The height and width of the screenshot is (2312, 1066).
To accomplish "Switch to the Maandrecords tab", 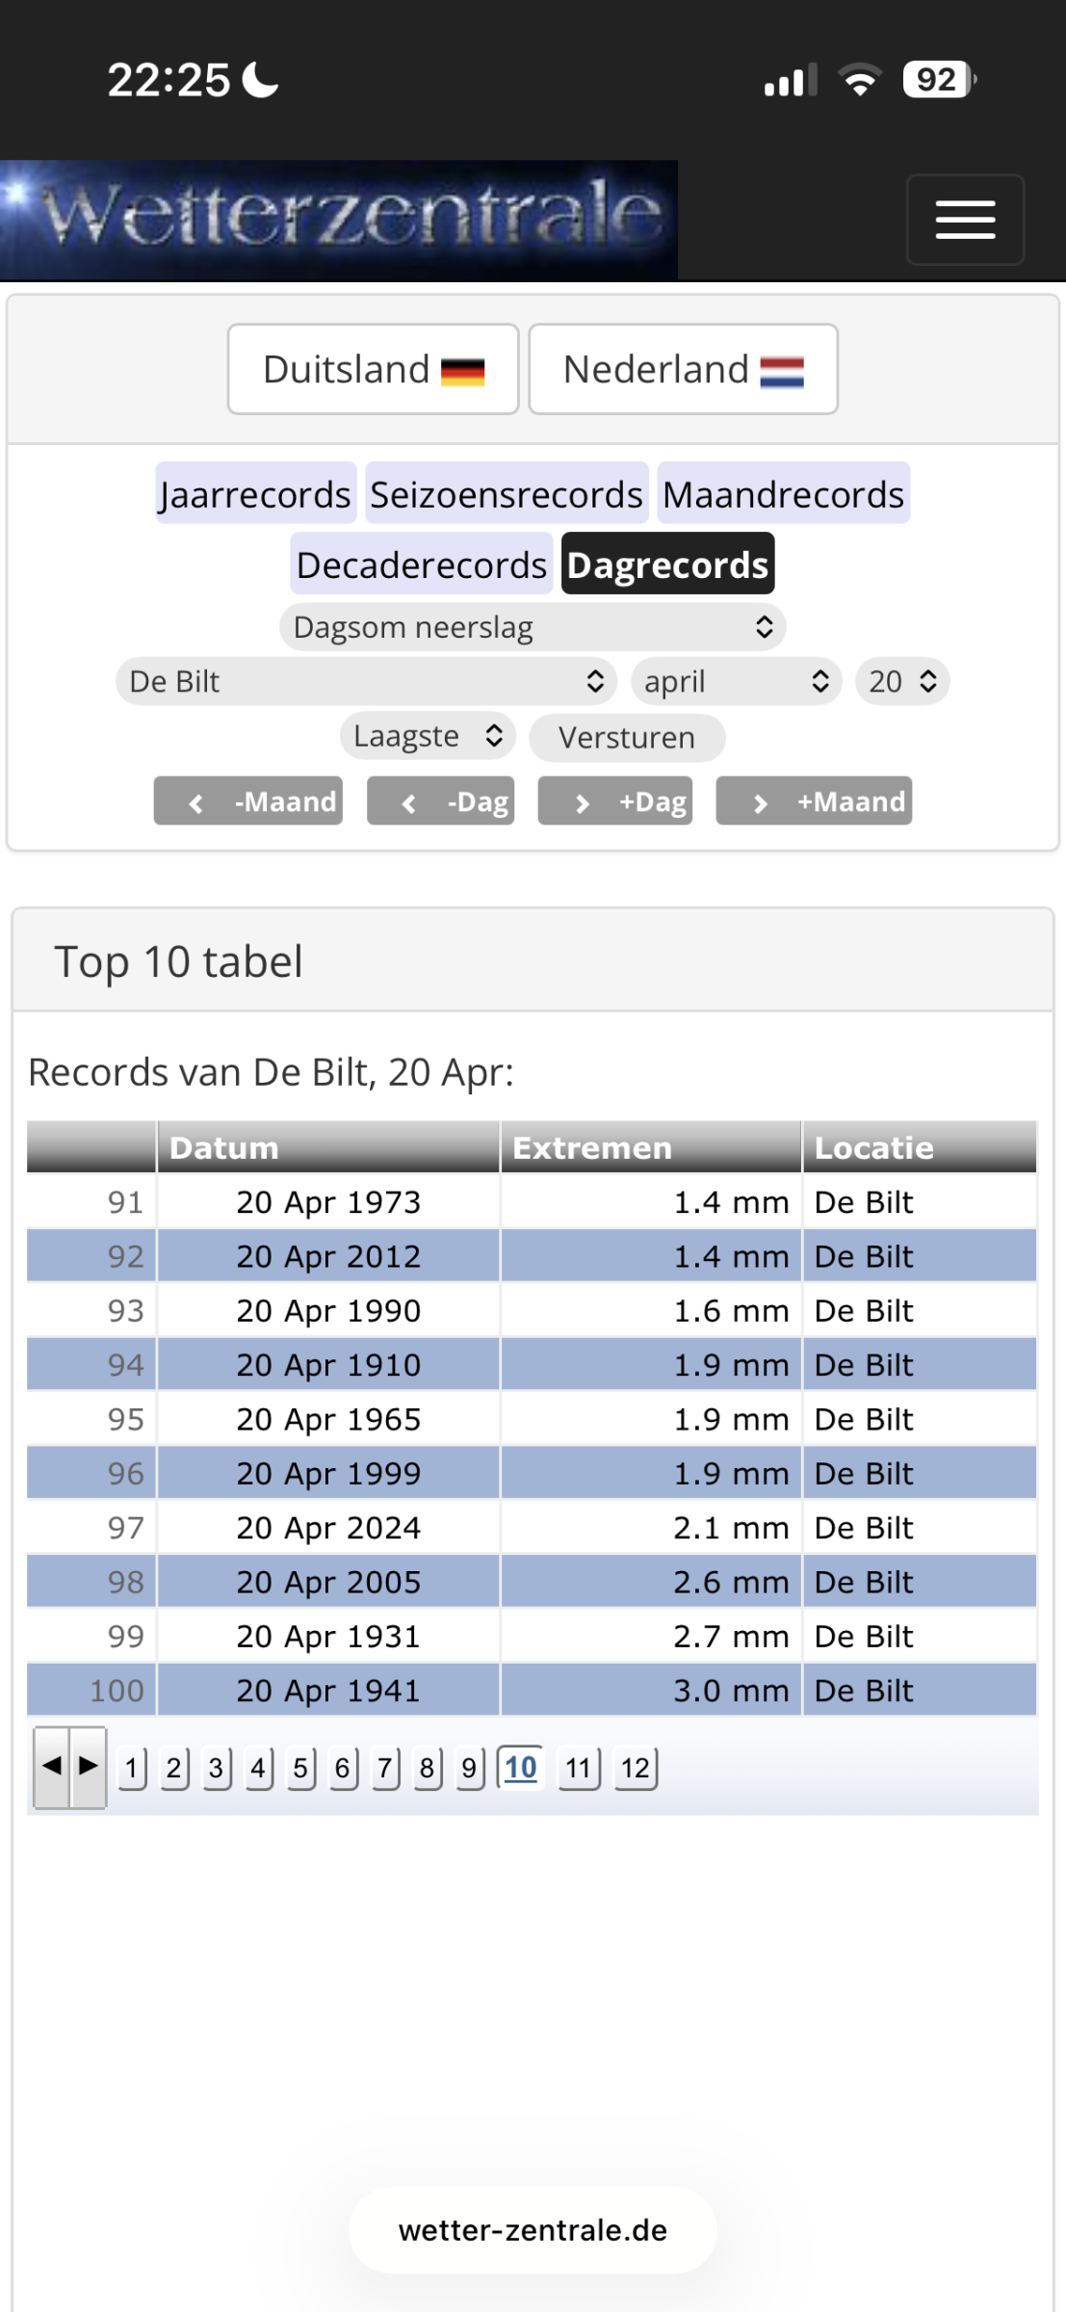I will 783,494.
